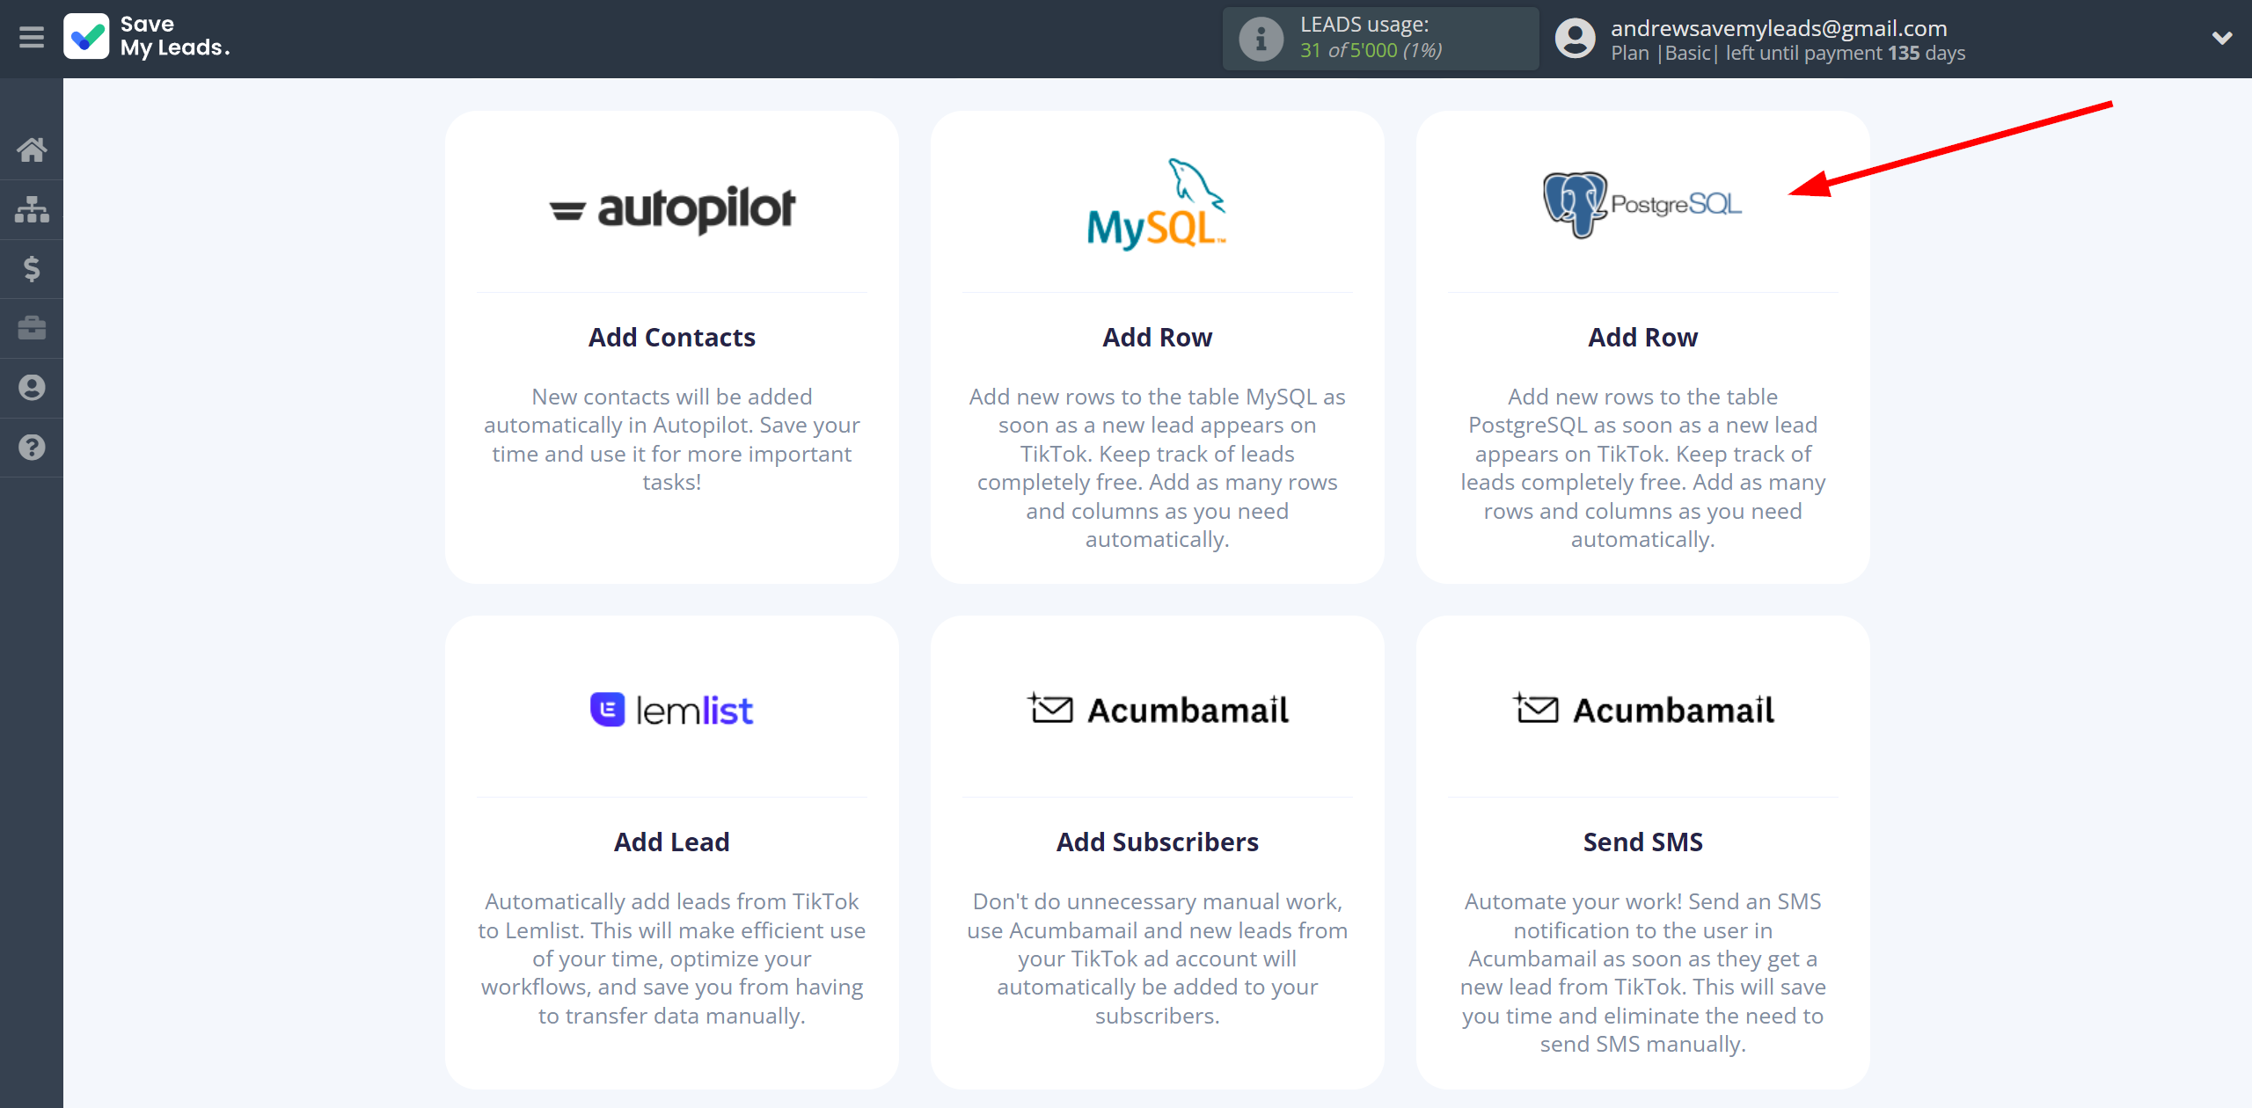Click the Send SMS description text

[1643, 973]
